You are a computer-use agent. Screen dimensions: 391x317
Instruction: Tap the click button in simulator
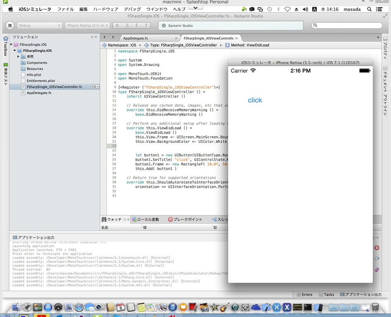[x=255, y=100]
